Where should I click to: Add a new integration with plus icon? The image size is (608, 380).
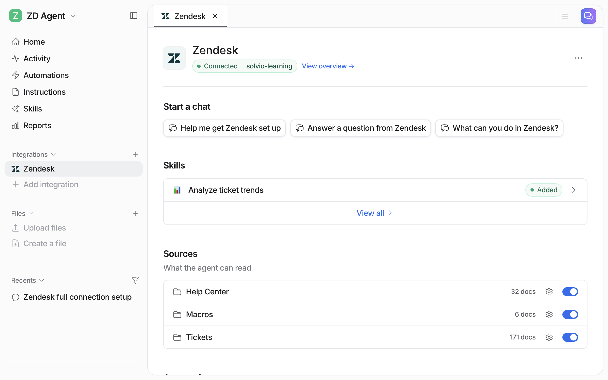coord(135,154)
